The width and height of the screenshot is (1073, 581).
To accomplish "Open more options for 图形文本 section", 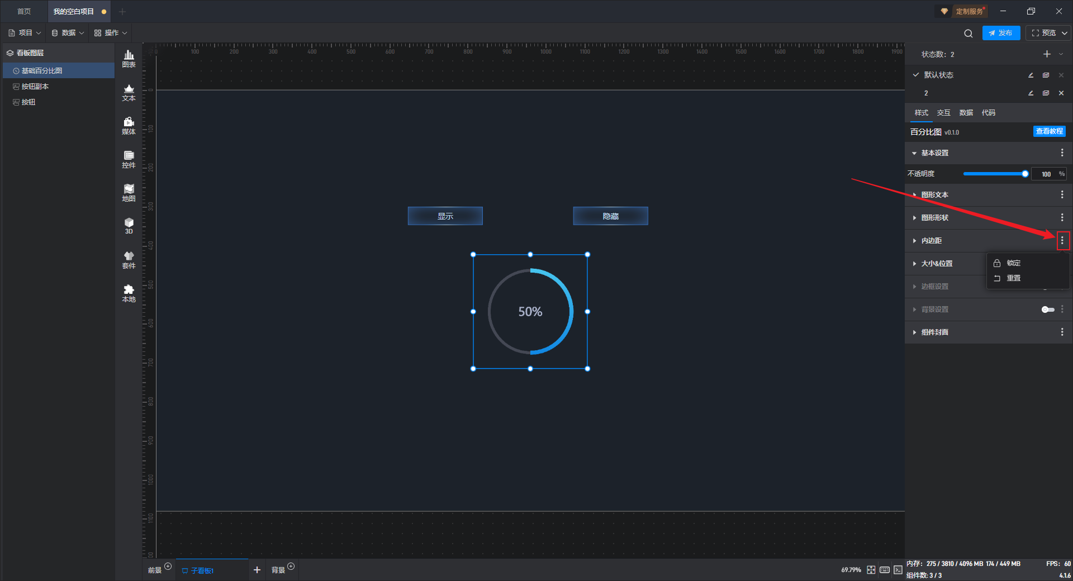I will 1062,194.
